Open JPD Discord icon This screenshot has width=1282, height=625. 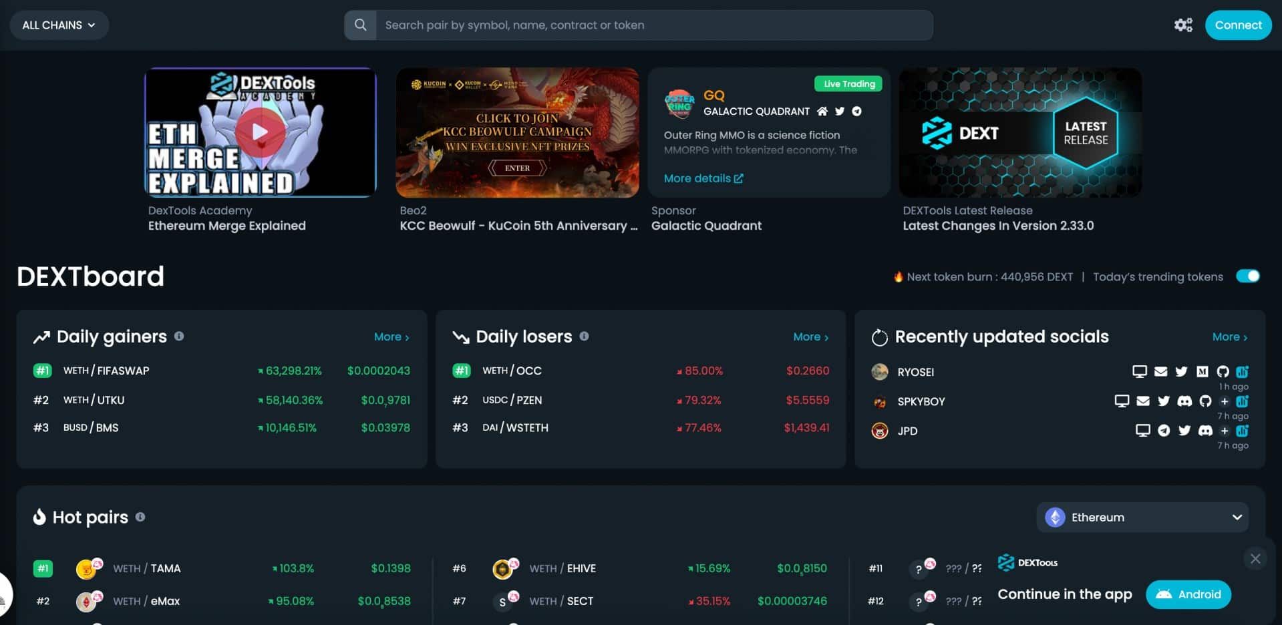pyautogui.click(x=1205, y=430)
